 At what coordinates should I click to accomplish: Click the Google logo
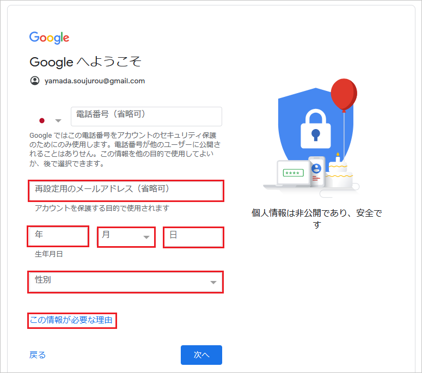coord(49,38)
